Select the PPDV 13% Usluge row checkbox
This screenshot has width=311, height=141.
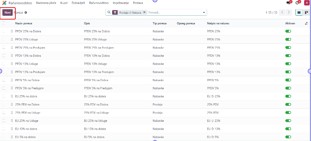[4, 64]
